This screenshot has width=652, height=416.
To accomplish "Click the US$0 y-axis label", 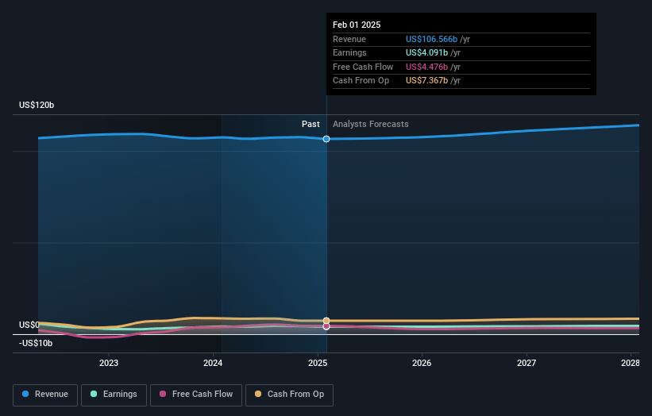I will pos(29,325).
